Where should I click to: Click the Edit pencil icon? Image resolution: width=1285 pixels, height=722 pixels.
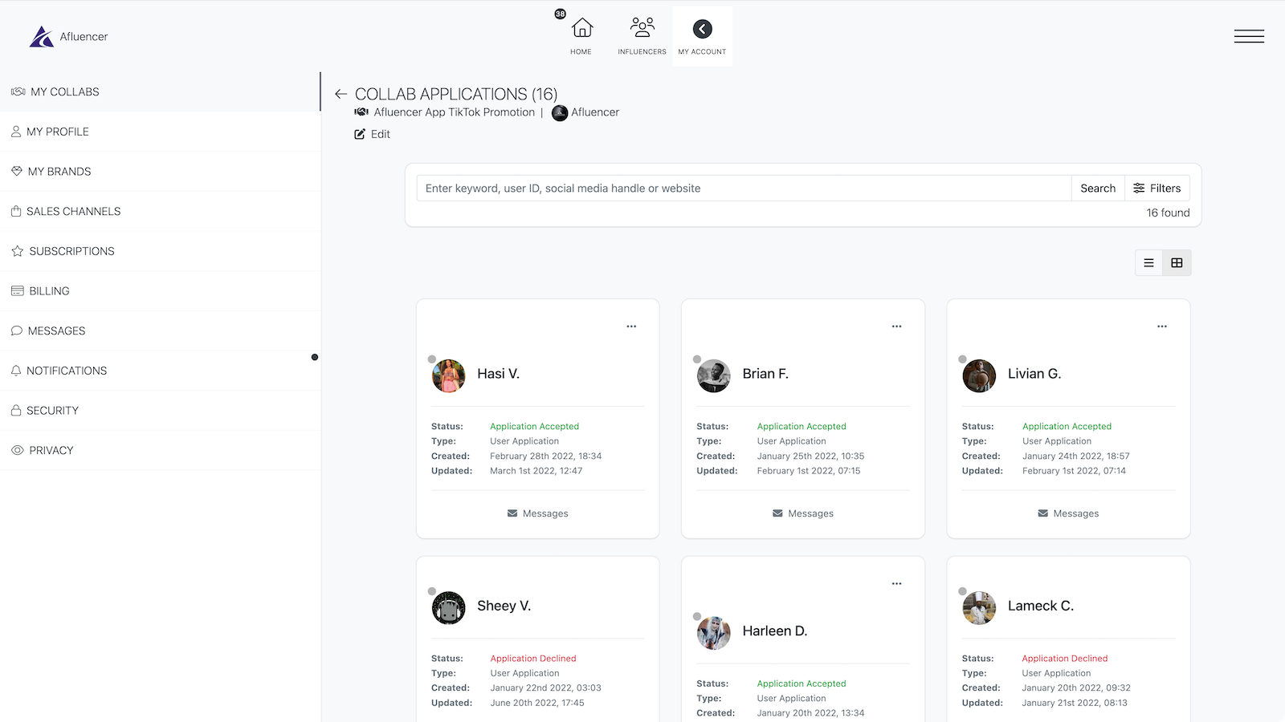click(360, 134)
